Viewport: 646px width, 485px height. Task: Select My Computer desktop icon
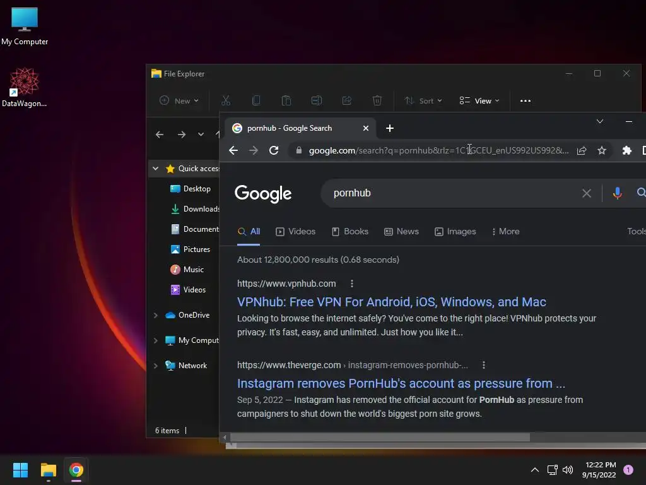click(25, 27)
